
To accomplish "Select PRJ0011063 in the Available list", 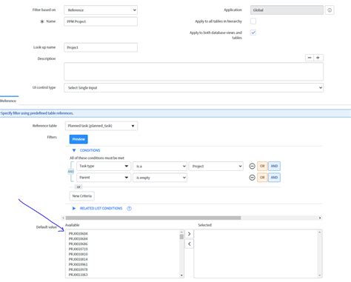I will pos(78,275).
